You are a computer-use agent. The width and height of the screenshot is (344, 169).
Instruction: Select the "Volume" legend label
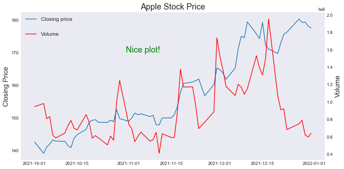[50, 34]
